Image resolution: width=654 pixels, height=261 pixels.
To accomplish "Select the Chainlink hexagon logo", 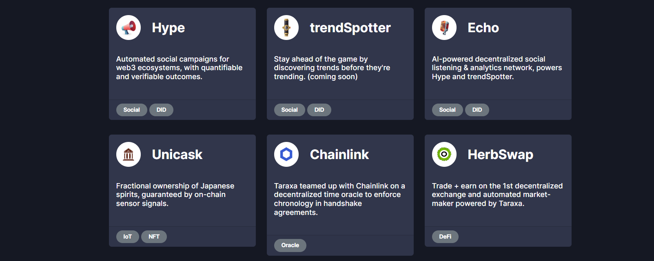I will [286, 154].
